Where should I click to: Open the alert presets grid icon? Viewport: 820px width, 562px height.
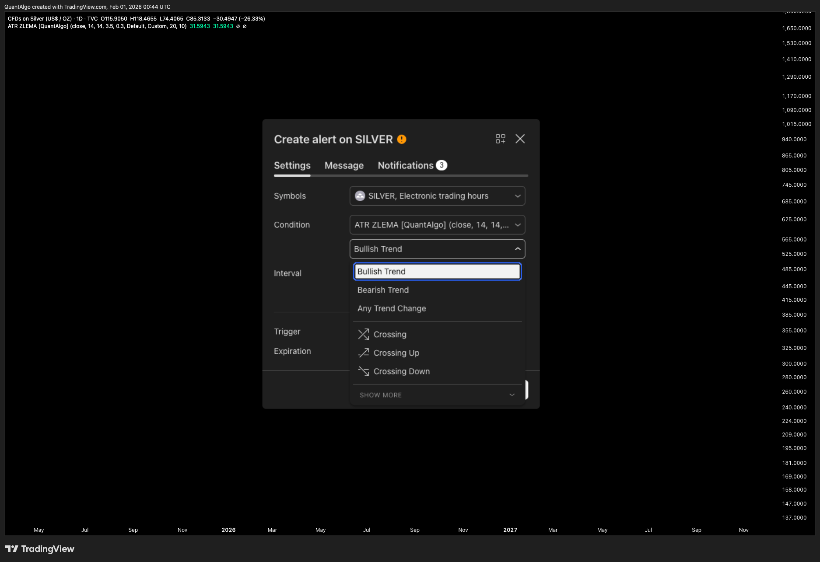point(500,139)
